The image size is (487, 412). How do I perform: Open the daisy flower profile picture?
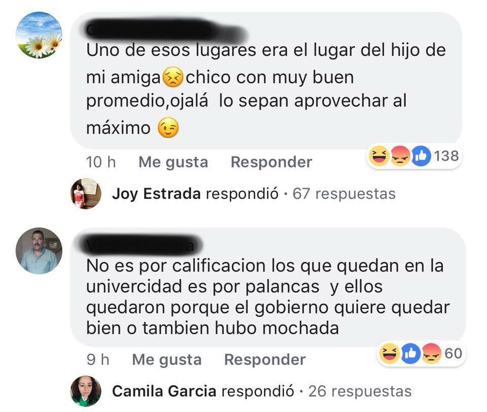(x=39, y=35)
